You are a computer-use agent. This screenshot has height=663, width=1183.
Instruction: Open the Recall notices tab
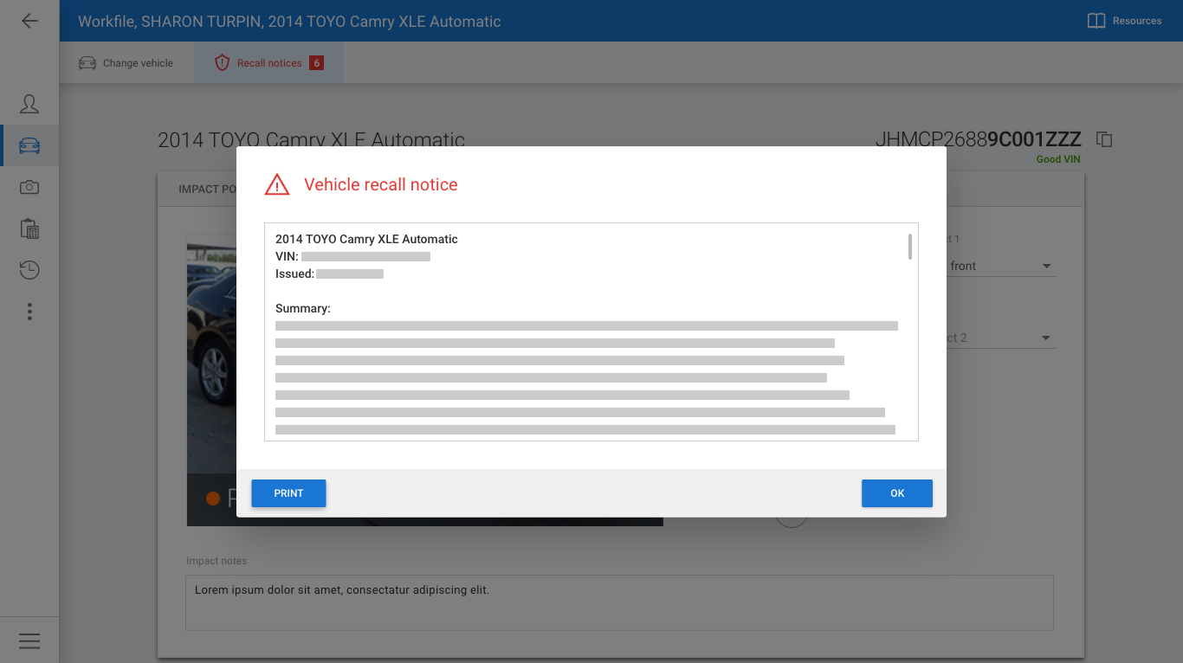coord(268,62)
